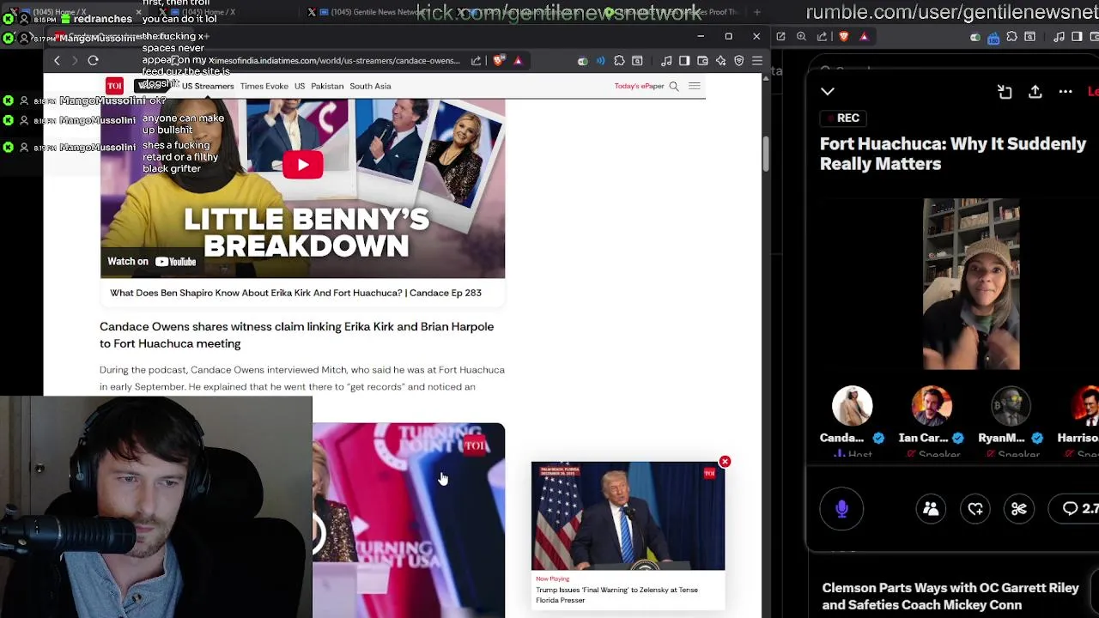This screenshot has width=1099, height=618.
Task: Click the share icon in the back browser address bar
Action: pos(822,37)
